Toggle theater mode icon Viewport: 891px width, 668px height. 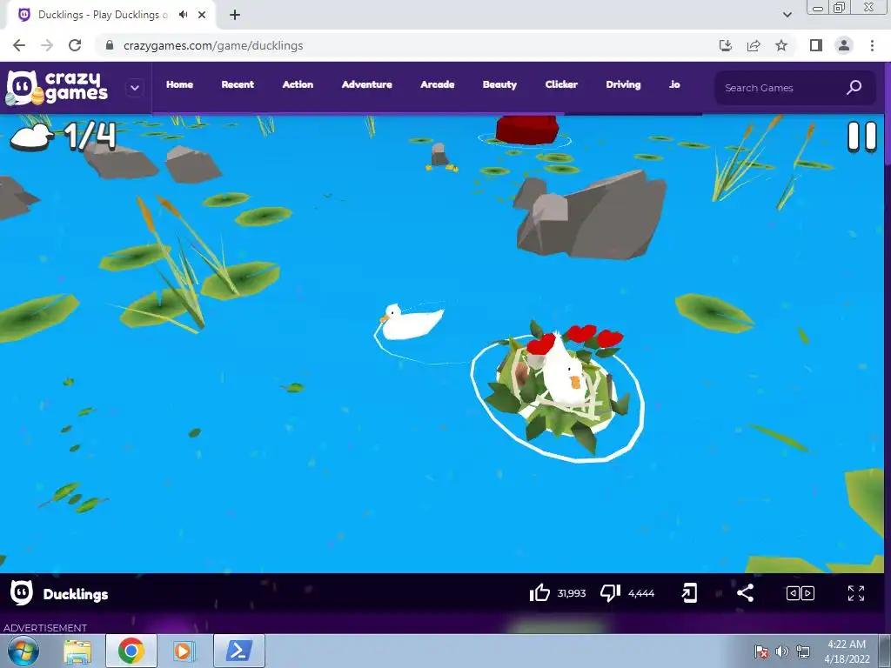[801, 593]
